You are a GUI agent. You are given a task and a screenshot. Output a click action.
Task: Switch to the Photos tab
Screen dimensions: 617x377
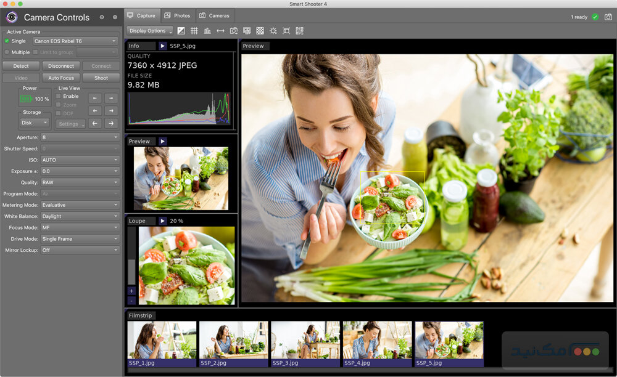point(177,15)
